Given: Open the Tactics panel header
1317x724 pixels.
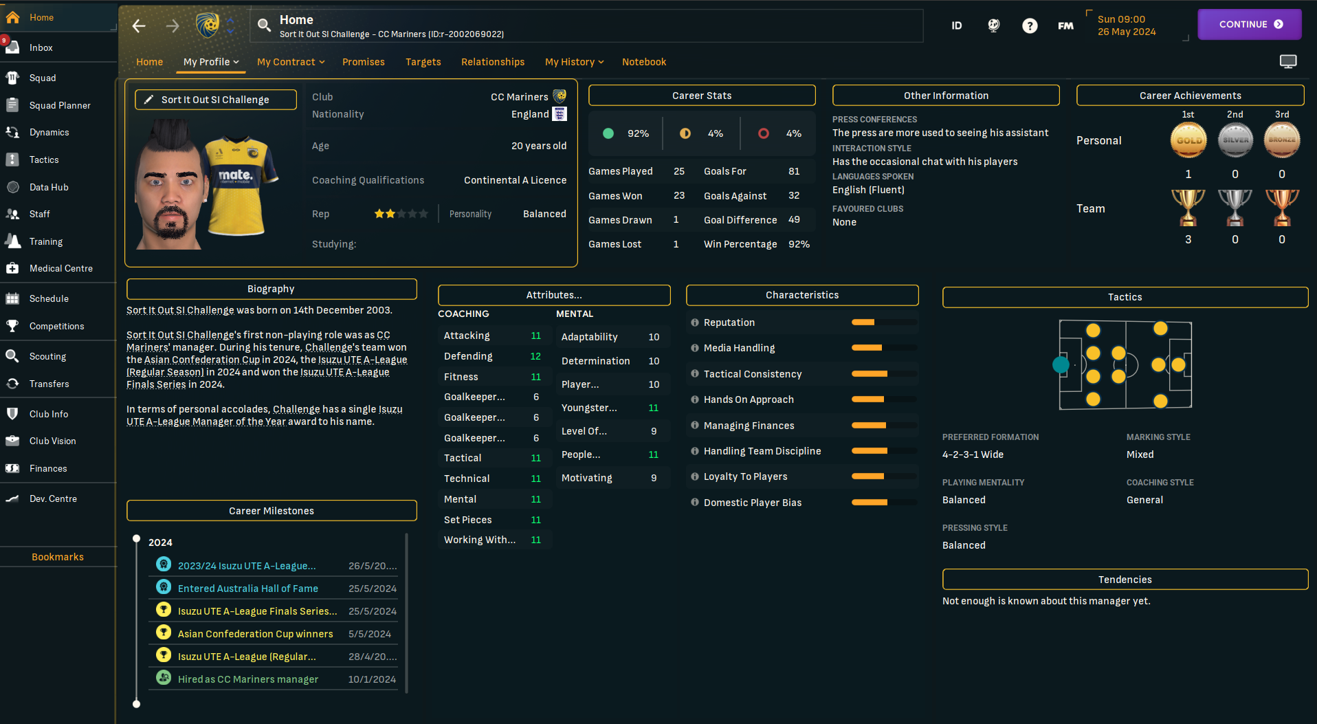Looking at the screenshot, I should (1125, 297).
